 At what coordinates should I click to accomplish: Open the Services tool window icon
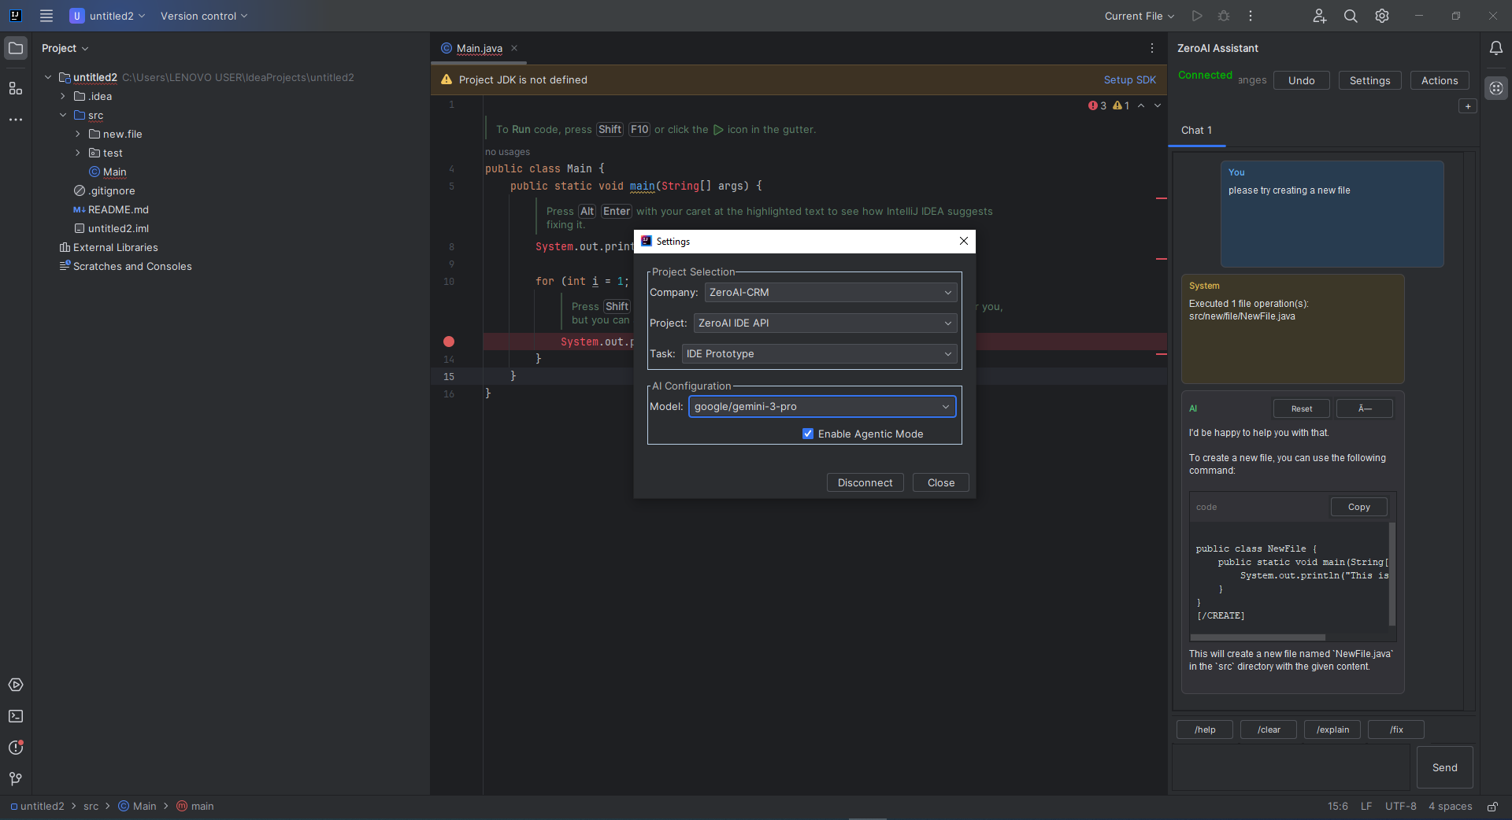(x=16, y=685)
